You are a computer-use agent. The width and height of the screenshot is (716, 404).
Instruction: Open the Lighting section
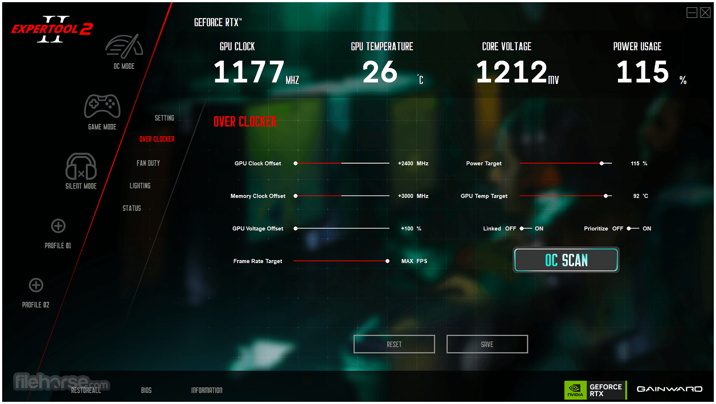(x=140, y=186)
